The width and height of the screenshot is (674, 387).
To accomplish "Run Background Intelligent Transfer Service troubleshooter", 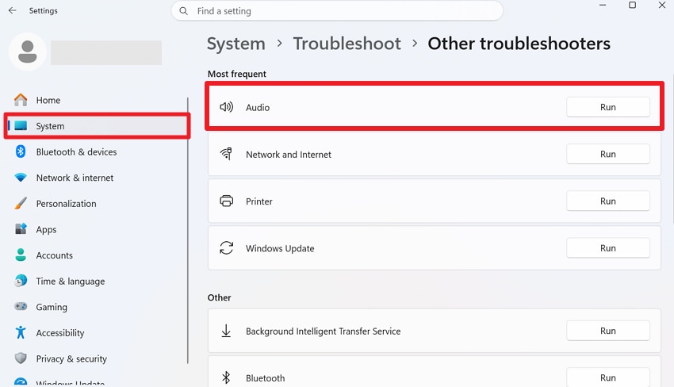I will [x=608, y=331].
